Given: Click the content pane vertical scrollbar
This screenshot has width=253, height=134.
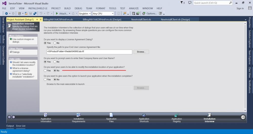Looking at the screenshot, I should 245,67.
